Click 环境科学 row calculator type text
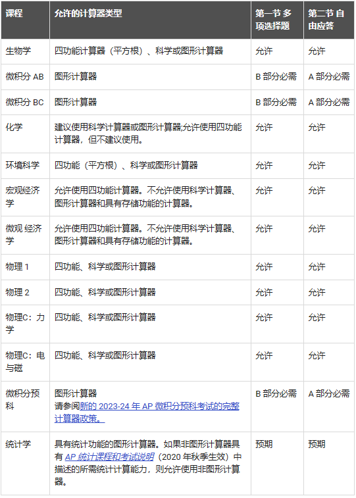356x498 pixels. [x=126, y=165]
